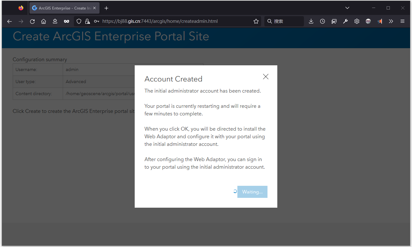Show more tools overflow chevron
This screenshot has width=412, height=247.
391,21
